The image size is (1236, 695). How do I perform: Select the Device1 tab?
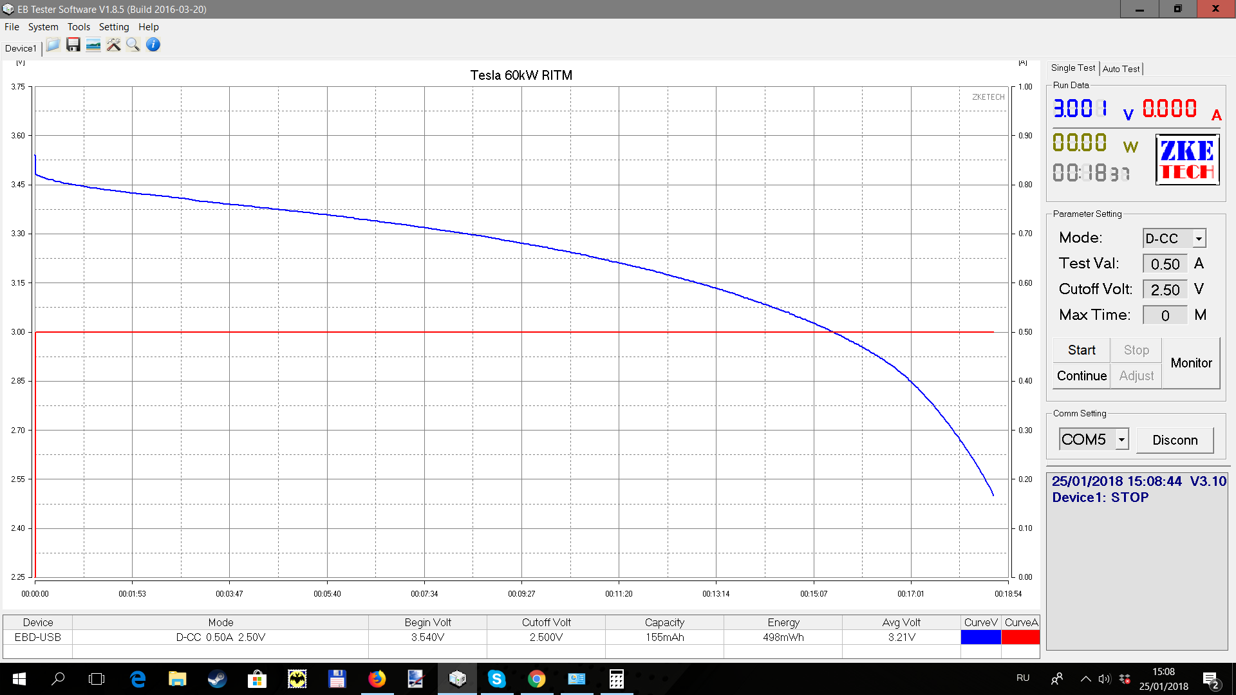click(x=21, y=48)
